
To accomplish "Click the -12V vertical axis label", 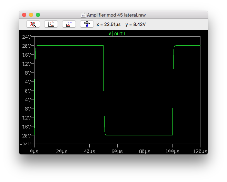I will [x=25, y=118].
